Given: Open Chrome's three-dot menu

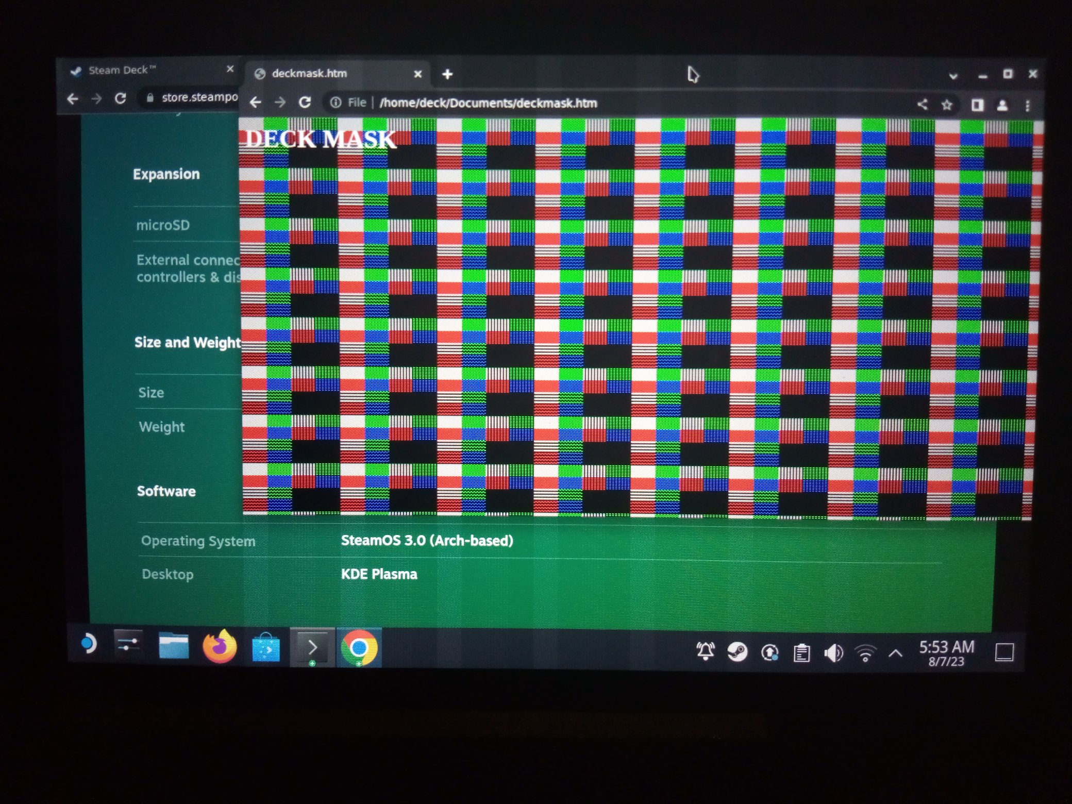Looking at the screenshot, I should [x=1028, y=106].
